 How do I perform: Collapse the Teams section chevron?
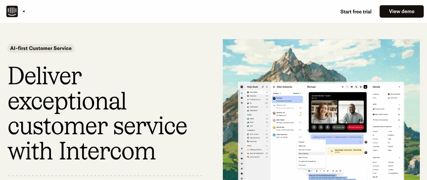pyautogui.click(x=267, y=115)
